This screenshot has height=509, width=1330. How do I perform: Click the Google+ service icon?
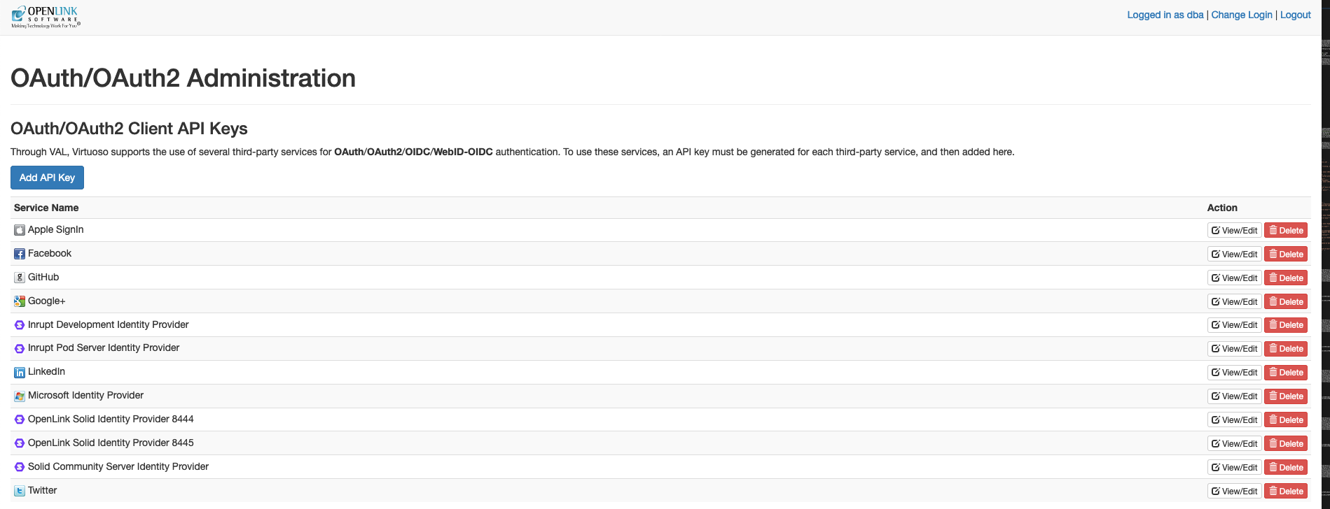pyautogui.click(x=20, y=301)
